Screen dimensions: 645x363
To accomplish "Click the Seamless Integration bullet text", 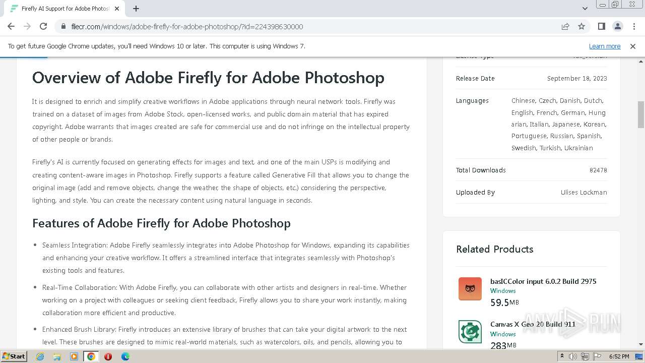I will 226,258.
